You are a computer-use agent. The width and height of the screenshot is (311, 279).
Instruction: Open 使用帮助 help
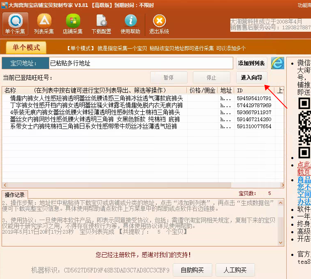tap(130, 24)
